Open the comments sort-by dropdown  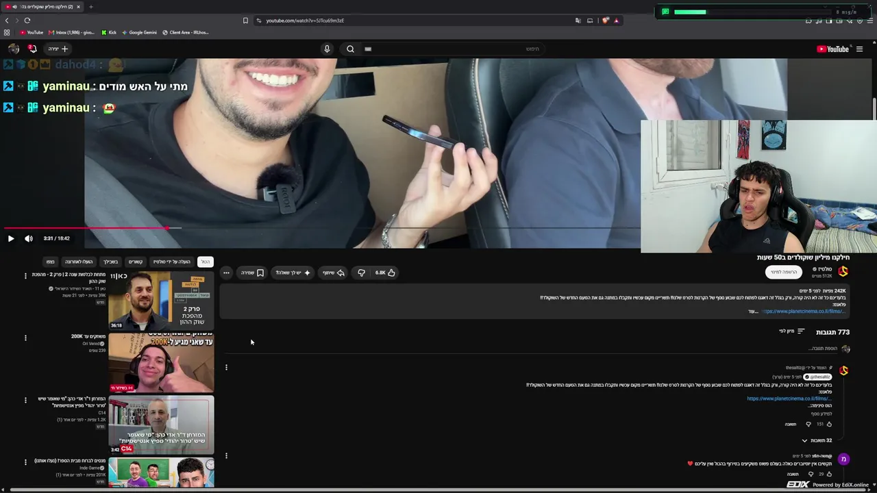coord(791,331)
